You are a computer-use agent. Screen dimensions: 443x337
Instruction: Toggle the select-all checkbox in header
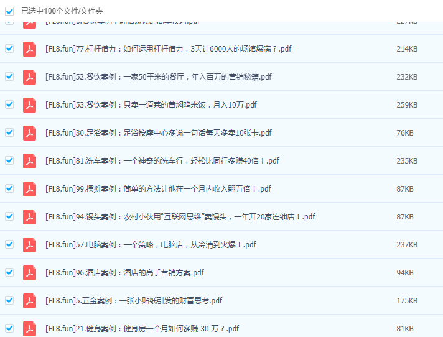click(9, 11)
